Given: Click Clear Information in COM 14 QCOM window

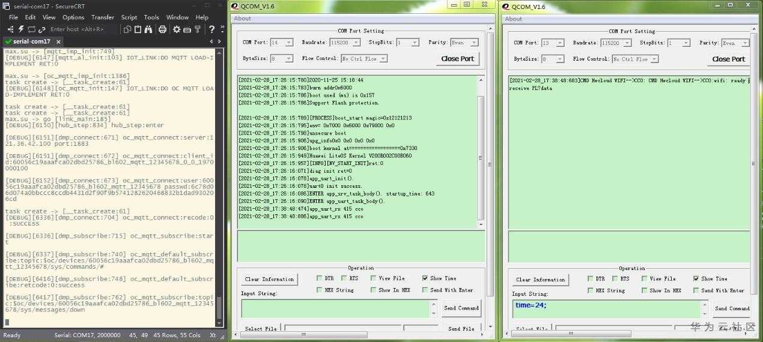Looking at the screenshot, I should tap(269, 279).
